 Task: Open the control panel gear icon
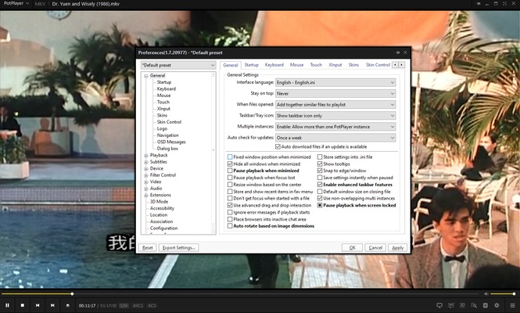tap(497, 305)
